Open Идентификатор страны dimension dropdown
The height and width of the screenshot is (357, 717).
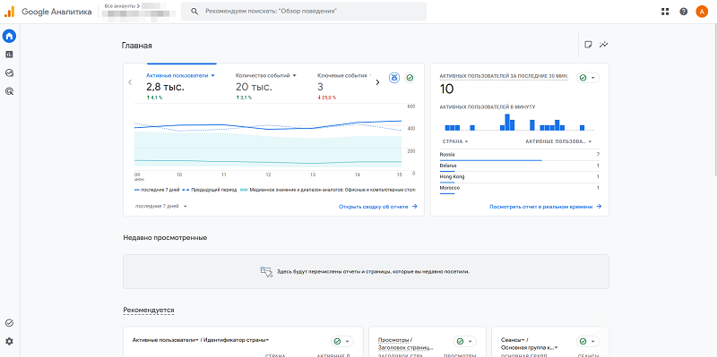237,340
